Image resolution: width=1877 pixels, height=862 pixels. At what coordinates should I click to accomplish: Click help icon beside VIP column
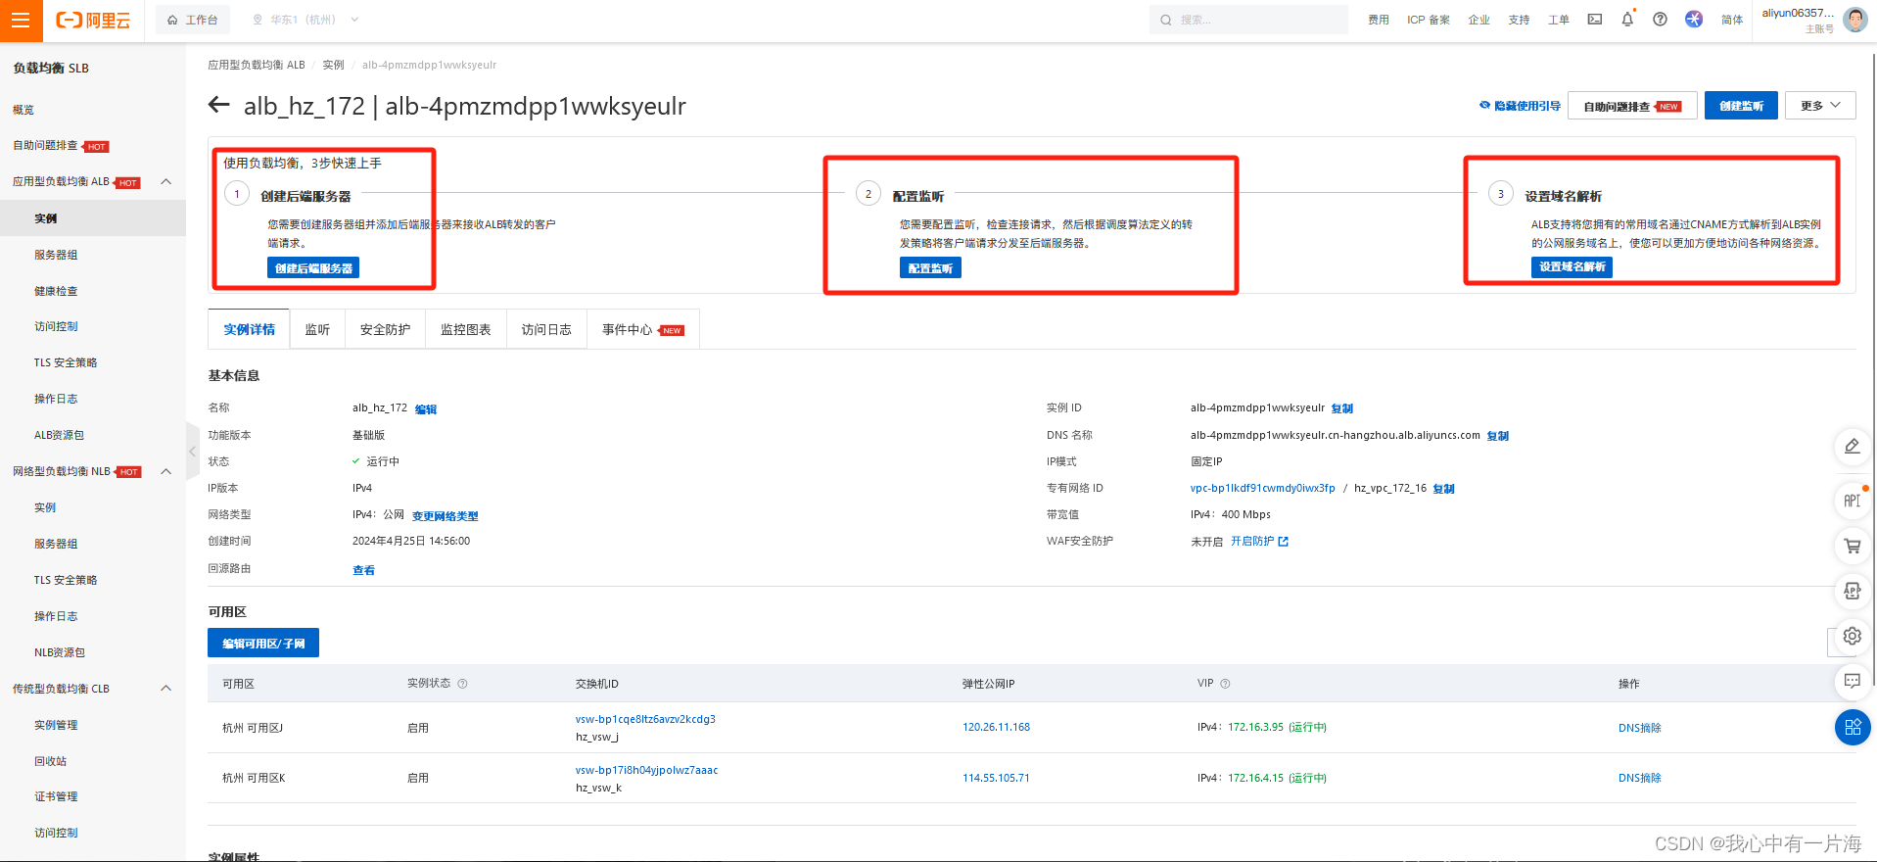[x=1225, y=684]
